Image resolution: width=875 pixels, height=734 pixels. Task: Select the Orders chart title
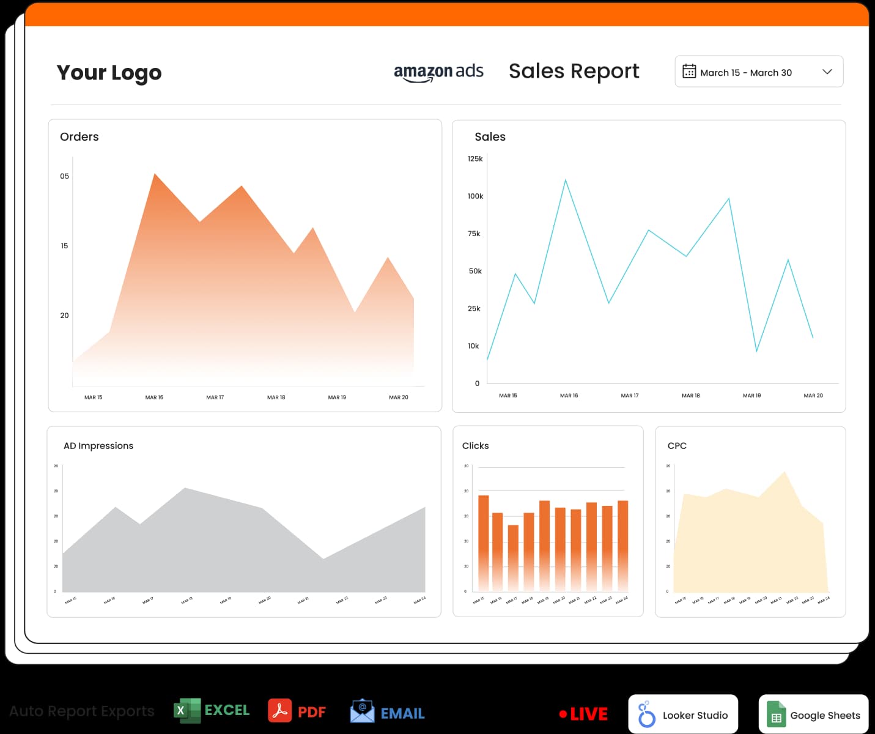[79, 136]
